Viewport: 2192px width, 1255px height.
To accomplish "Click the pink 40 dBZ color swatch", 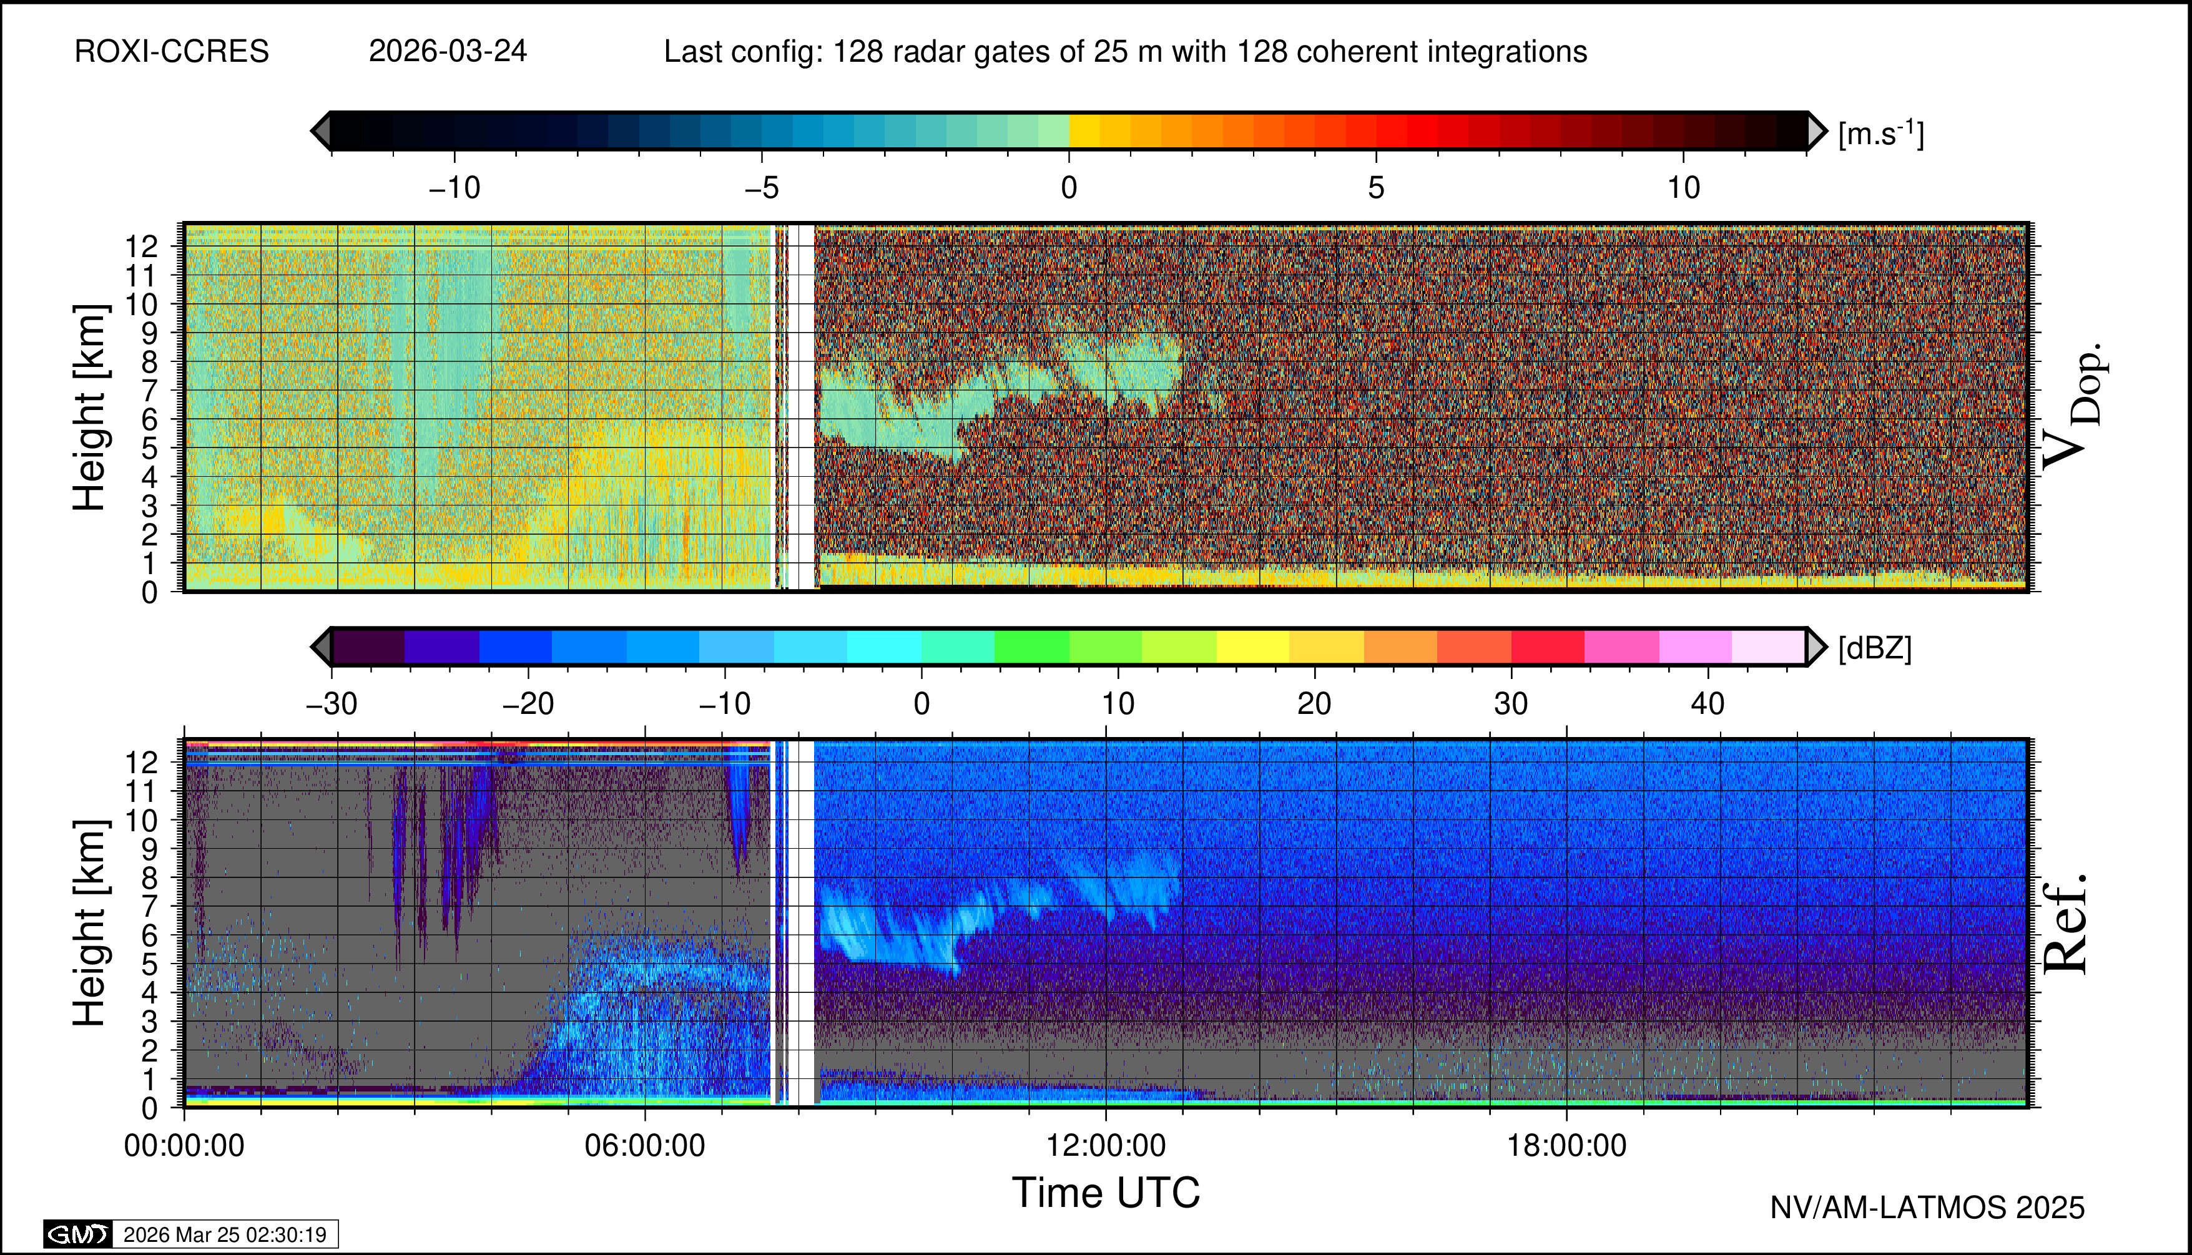I will click(1694, 647).
